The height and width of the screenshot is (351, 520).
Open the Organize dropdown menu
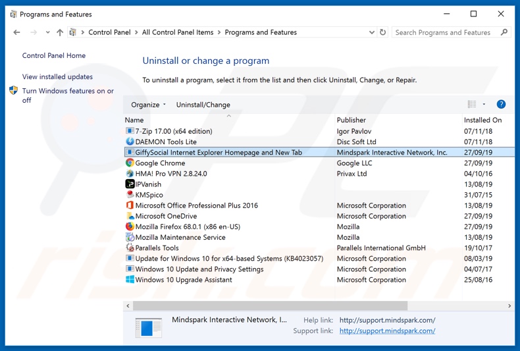click(x=148, y=105)
